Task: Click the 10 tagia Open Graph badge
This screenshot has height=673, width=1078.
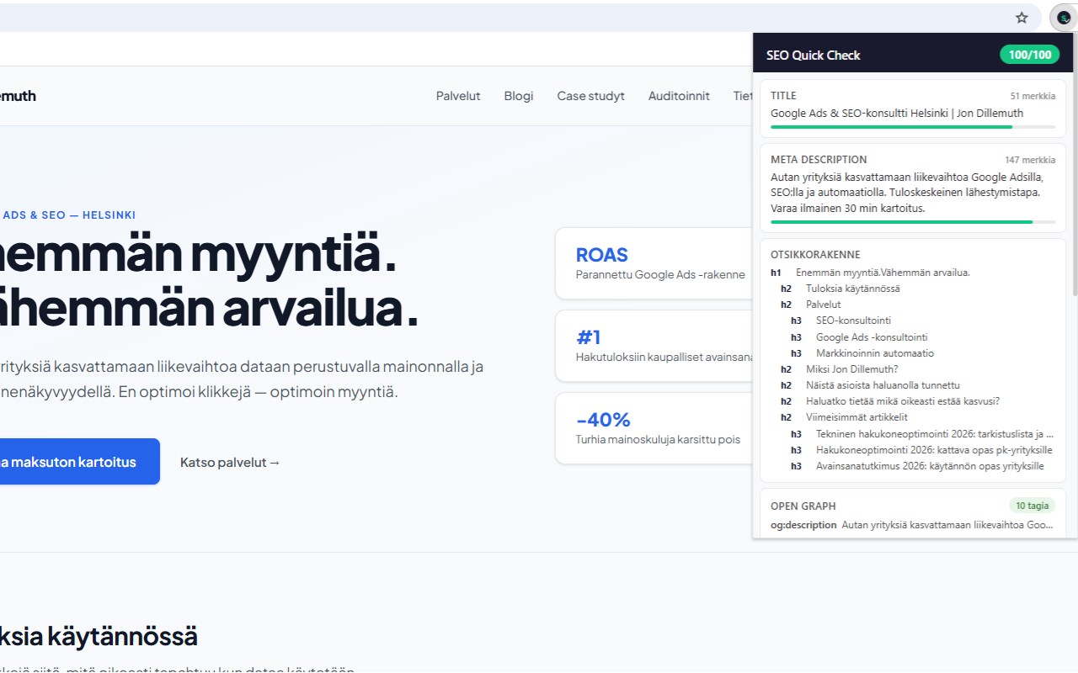Action: pos(1032,506)
